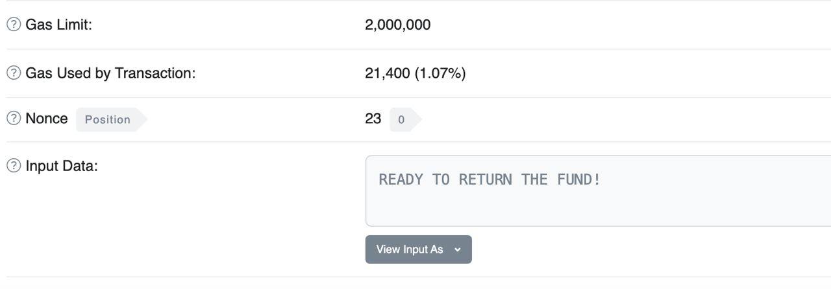Click the word FUND! in input data
The height and width of the screenshot is (289, 831).
(579, 179)
